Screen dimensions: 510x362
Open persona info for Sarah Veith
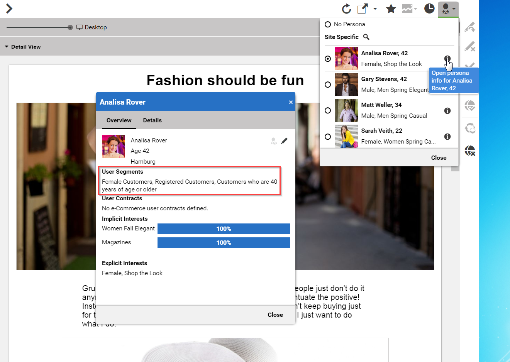(447, 136)
